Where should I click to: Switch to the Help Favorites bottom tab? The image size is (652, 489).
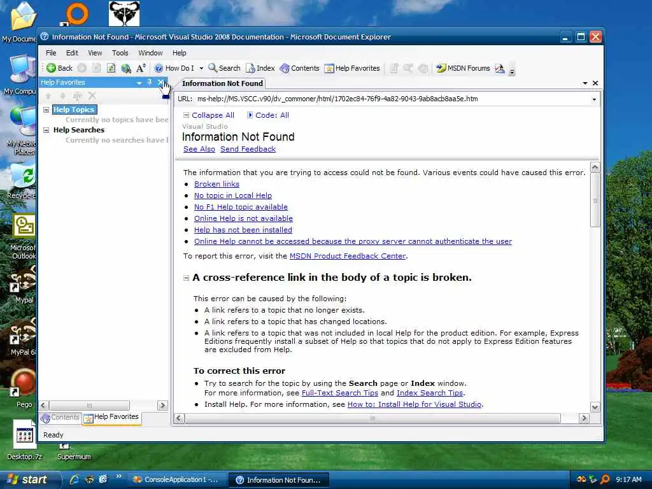(x=111, y=417)
